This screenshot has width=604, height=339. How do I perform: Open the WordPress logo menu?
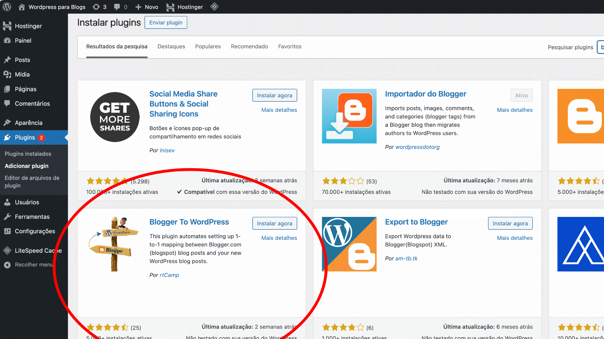coord(7,7)
